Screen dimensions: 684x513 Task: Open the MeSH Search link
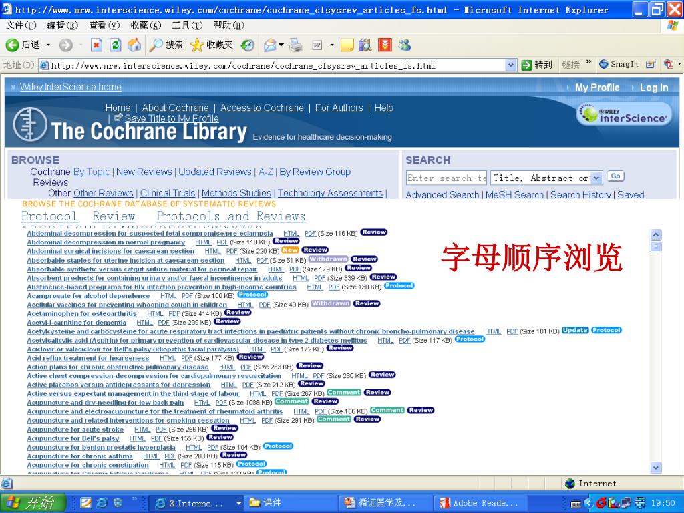click(x=515, y=195)
